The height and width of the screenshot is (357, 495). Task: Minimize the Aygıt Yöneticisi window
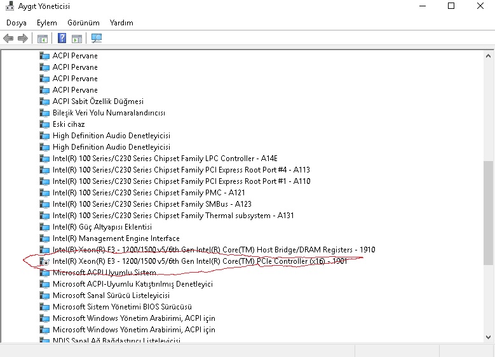click(423, 6)
